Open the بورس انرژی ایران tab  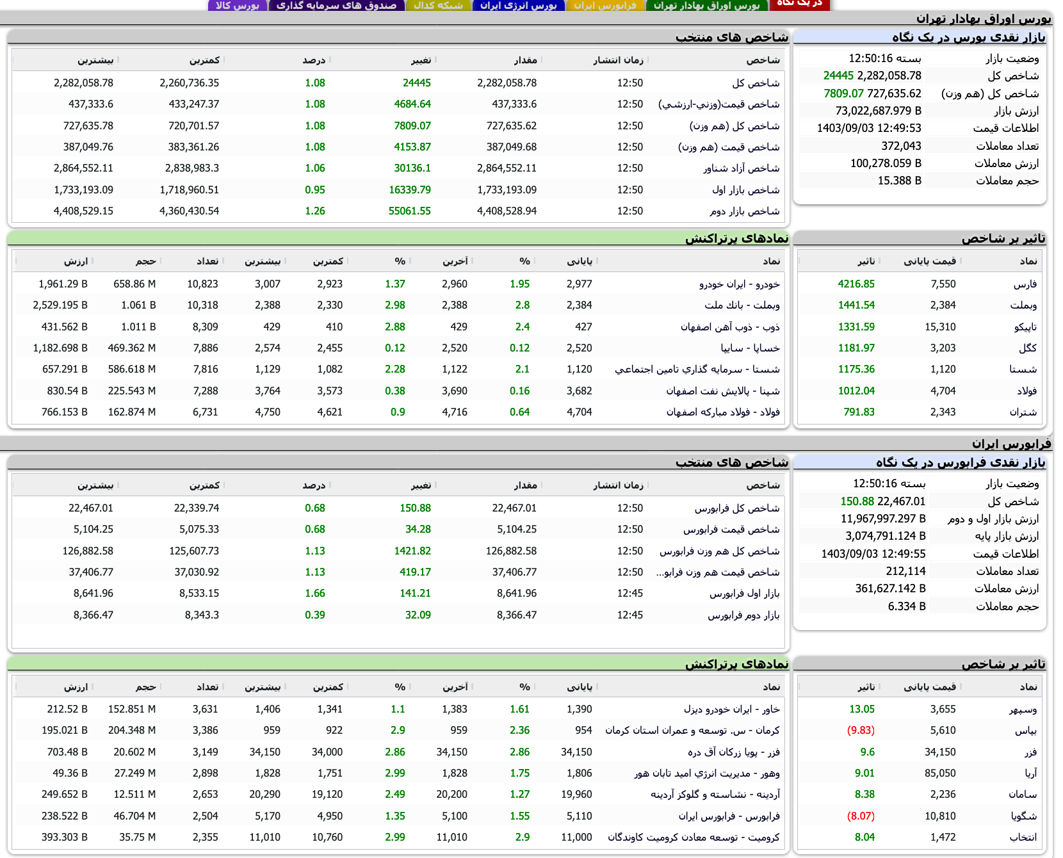click(519, 5)
